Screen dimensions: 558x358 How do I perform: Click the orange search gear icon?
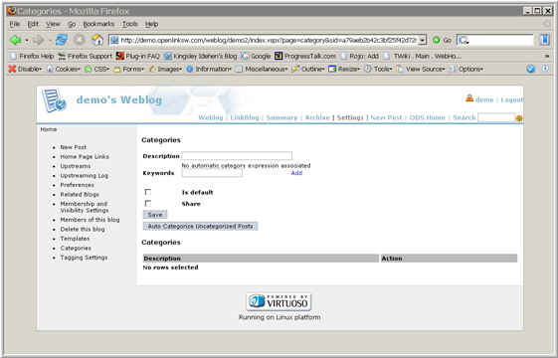519,118
